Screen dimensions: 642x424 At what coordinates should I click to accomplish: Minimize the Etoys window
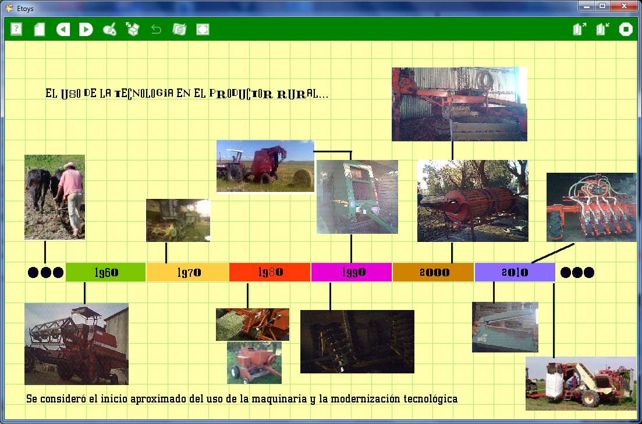[587, 6]
